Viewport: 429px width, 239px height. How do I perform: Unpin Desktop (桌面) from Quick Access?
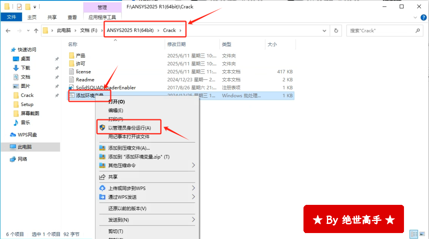[x=57, y=59]
